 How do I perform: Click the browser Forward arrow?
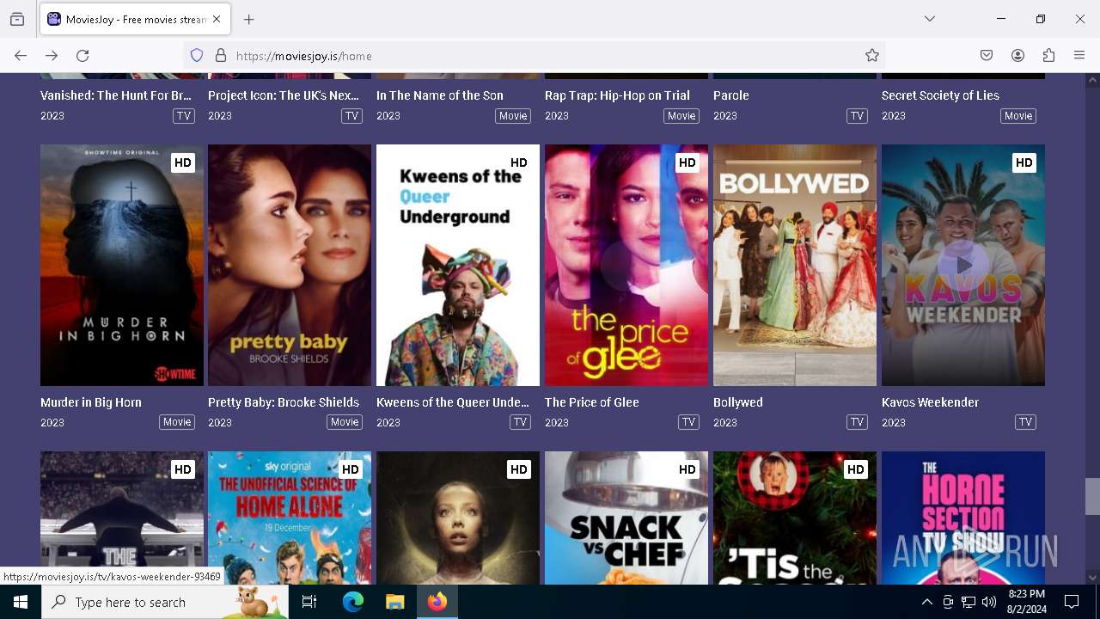(52, 56)
